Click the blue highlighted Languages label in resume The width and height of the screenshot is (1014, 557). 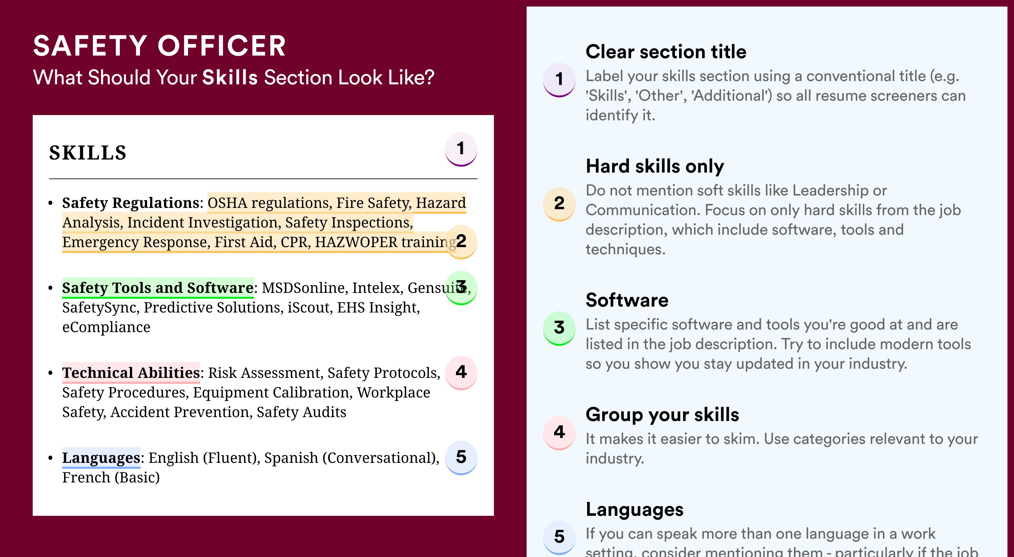[x=101, y=458]
